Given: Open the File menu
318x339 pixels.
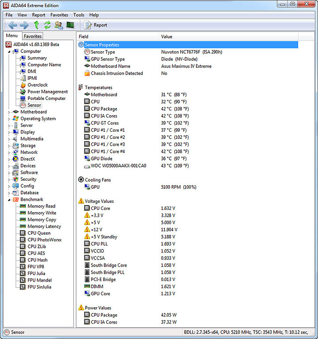Looking at the screenshot, I should [9, 15].
